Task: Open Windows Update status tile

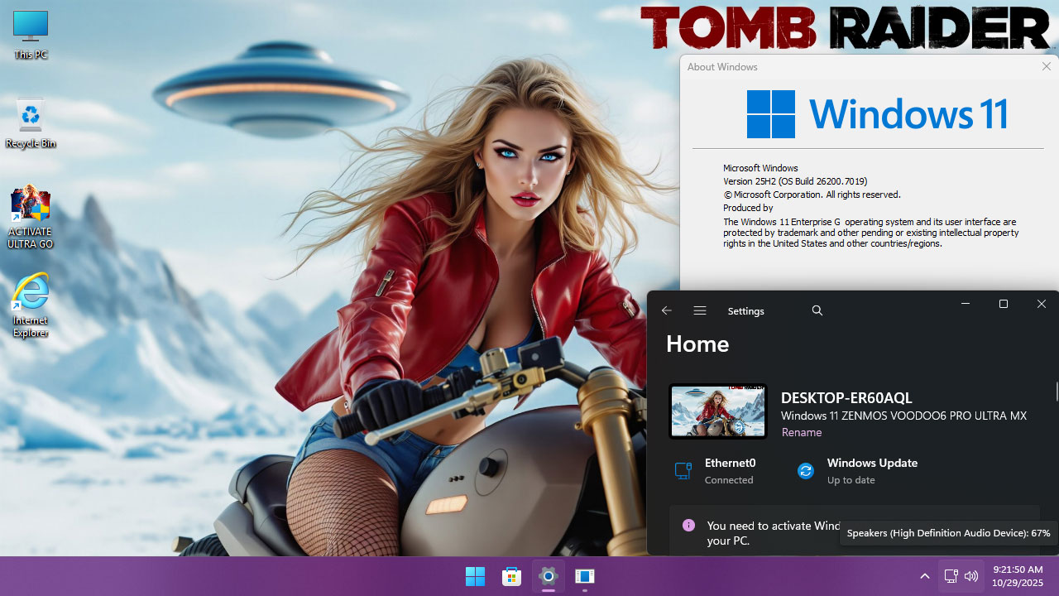Action: click(x=859, y=471)
